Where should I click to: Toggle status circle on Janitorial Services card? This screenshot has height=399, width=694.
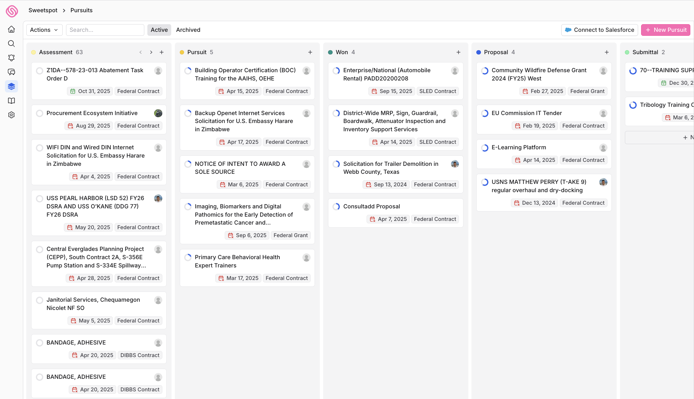pyautogui.click(x=39, y=300)
